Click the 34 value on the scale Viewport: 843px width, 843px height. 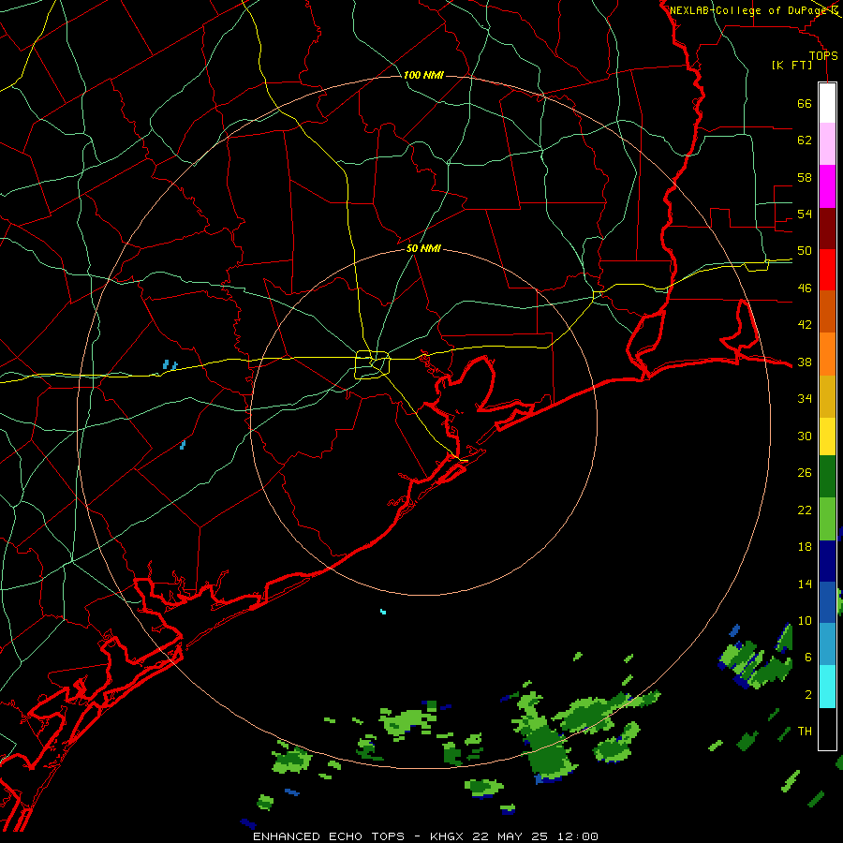point(805,399)
